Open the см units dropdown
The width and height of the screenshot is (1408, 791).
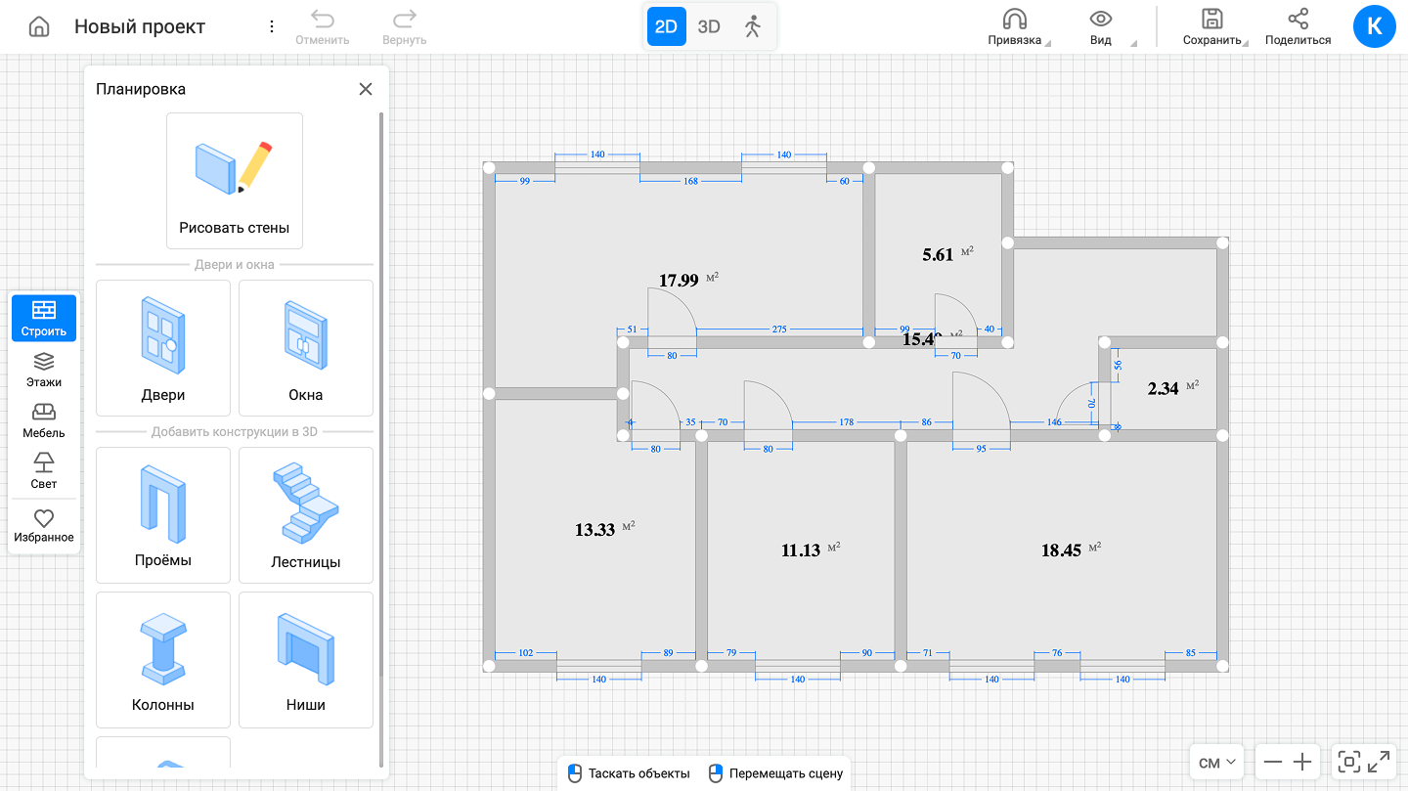(1218, 763)
